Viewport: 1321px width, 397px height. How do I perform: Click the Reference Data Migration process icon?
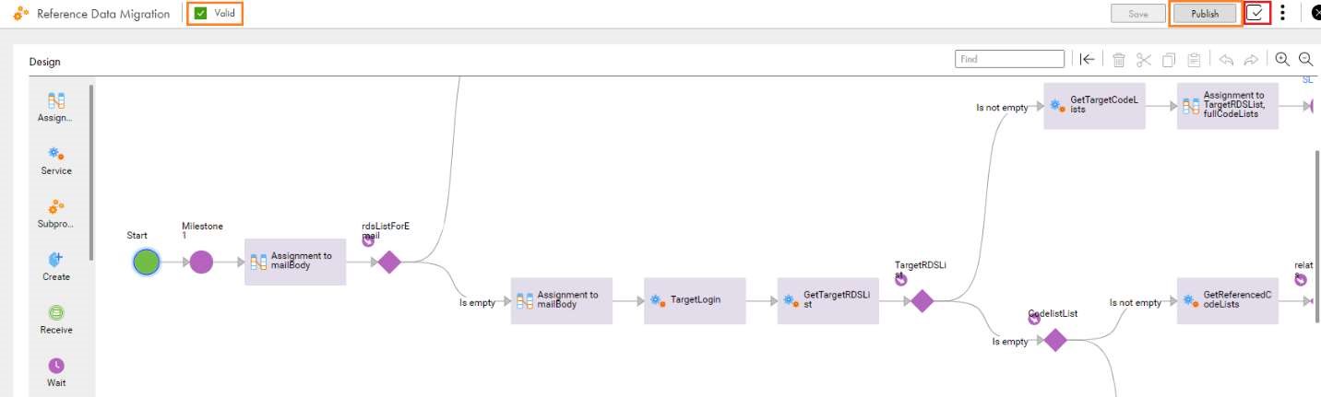(20, 14)
